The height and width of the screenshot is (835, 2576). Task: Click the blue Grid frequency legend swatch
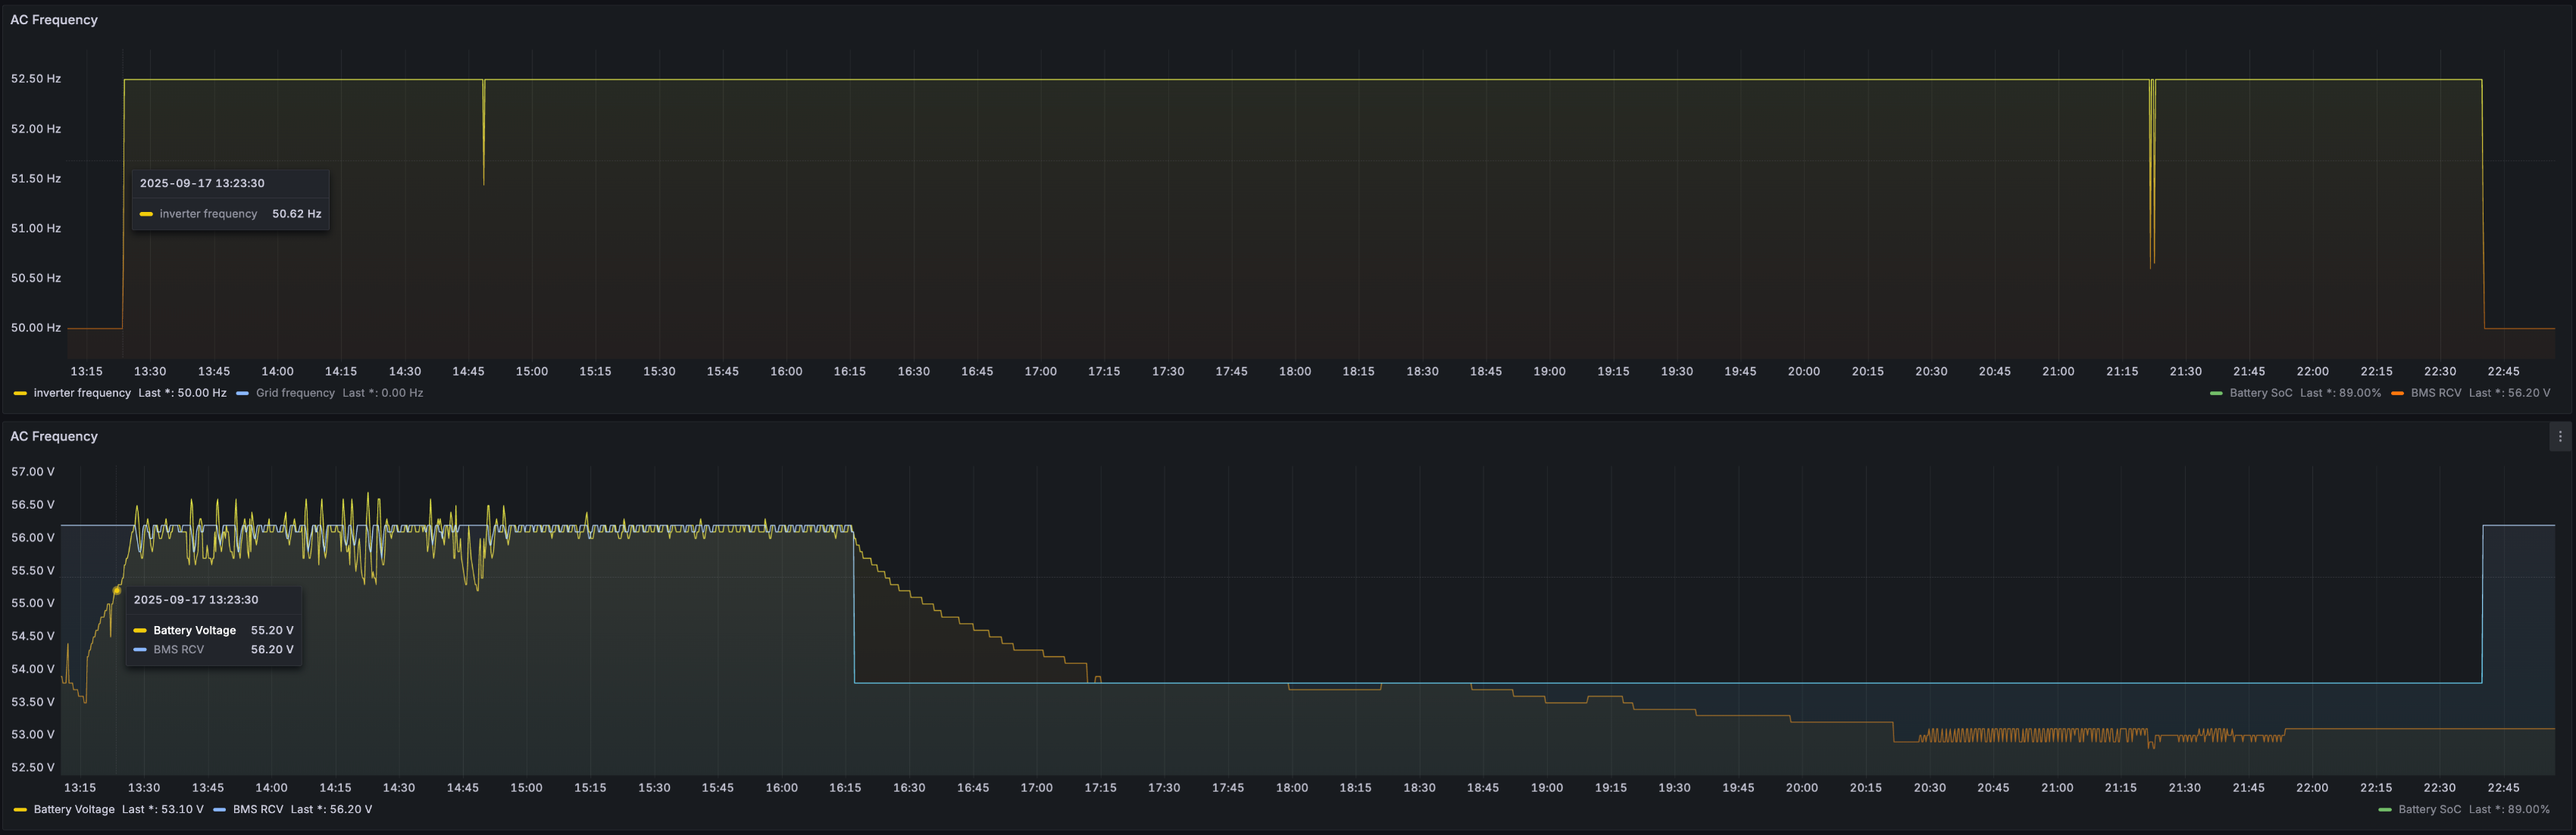pyautogui.click(x=243, y=394)
